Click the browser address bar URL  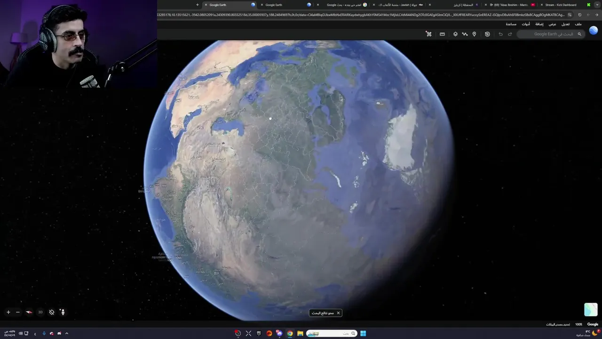coord(360,15)
